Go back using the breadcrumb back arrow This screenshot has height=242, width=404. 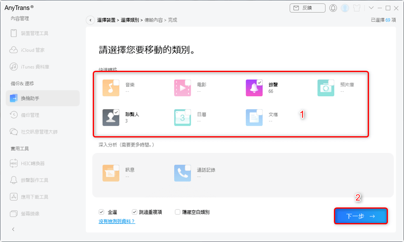(x=90, y=19)
